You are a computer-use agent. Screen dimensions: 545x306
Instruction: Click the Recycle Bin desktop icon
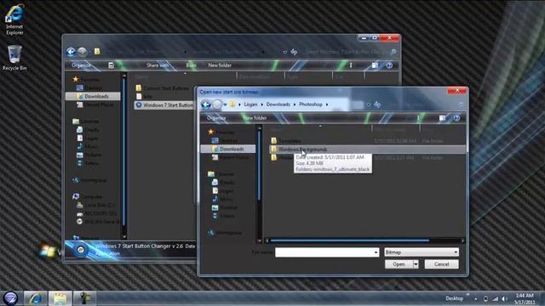tap(14, 58)
